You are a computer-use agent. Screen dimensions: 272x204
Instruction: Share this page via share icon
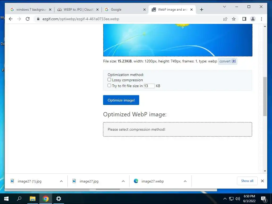[225, 19]
